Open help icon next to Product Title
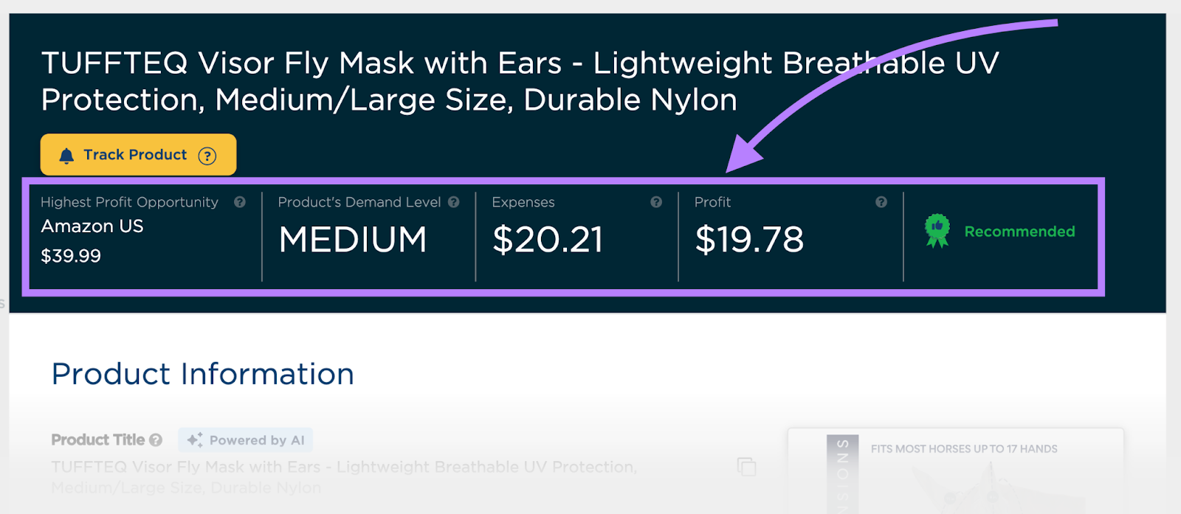Screen dimensions: 1181x514 [x=156, y=440]
